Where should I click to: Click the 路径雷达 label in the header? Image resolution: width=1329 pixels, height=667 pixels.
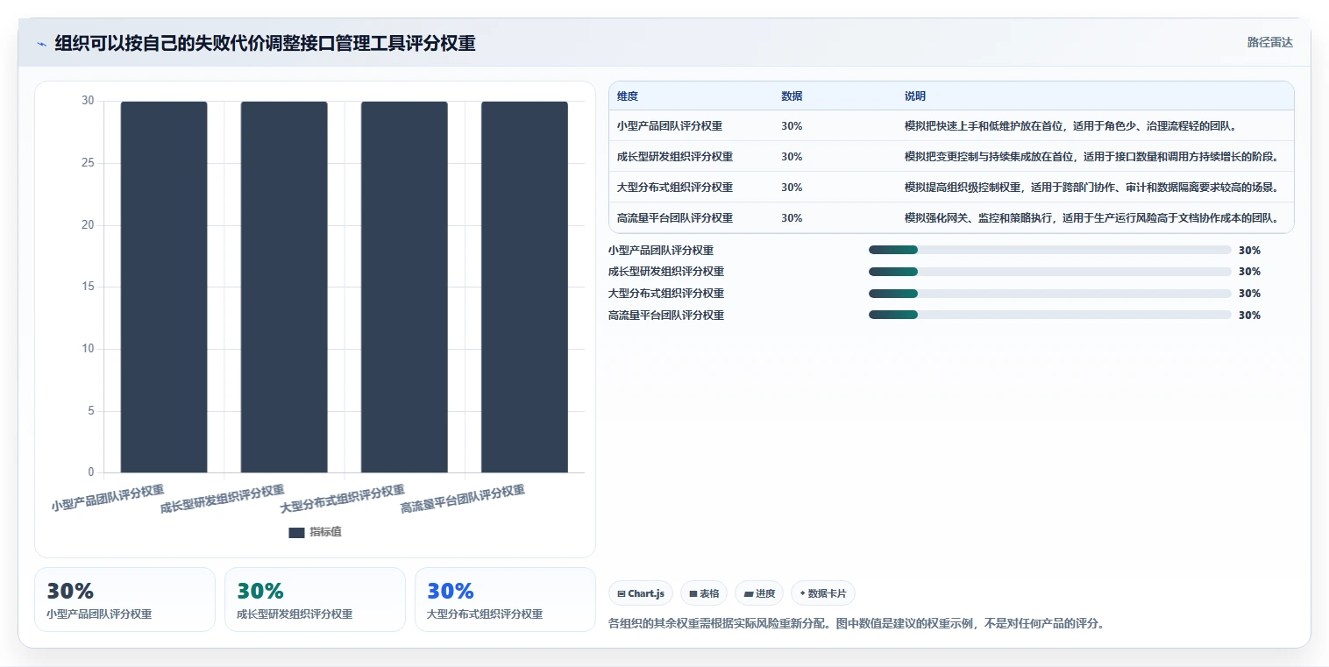(x=1270, y=42)
